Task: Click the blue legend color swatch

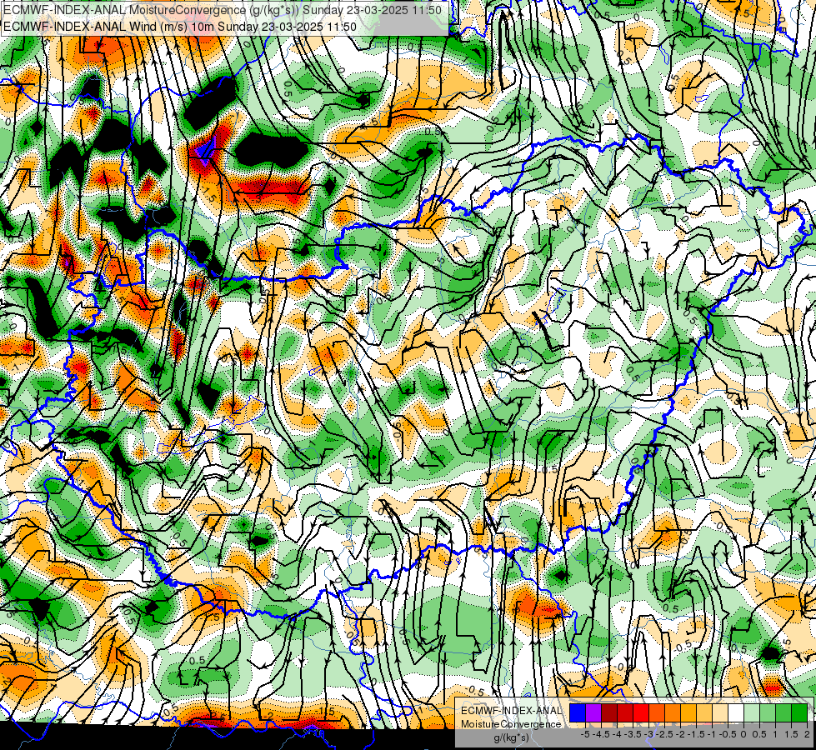Action: click(x=578, y=713)
